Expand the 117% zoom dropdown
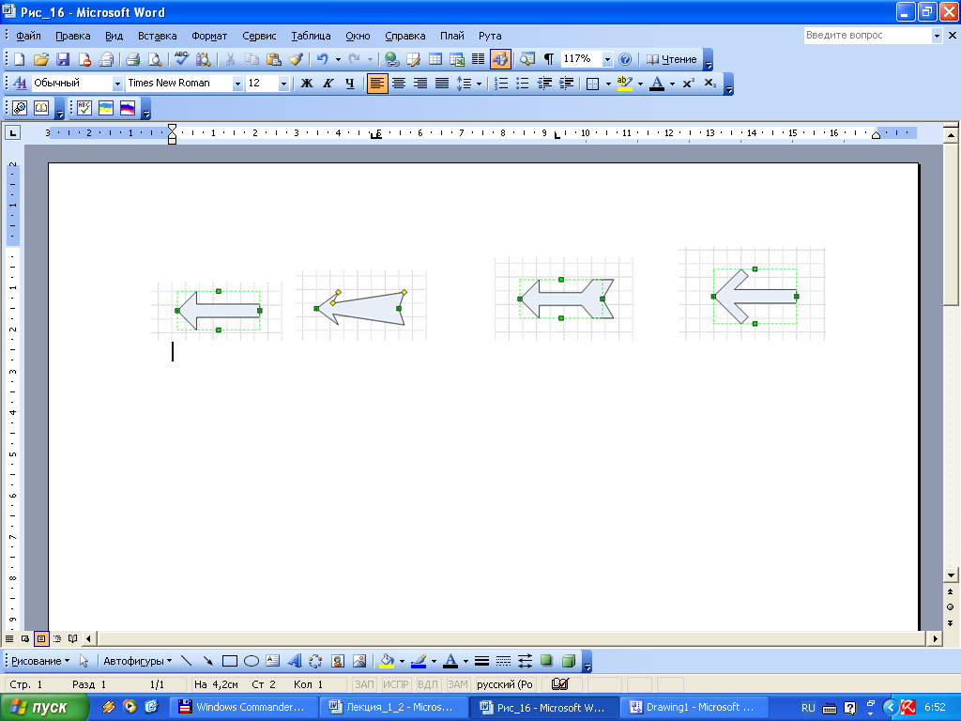This screenshot has width=961, height=721. (x=607, y=59)
